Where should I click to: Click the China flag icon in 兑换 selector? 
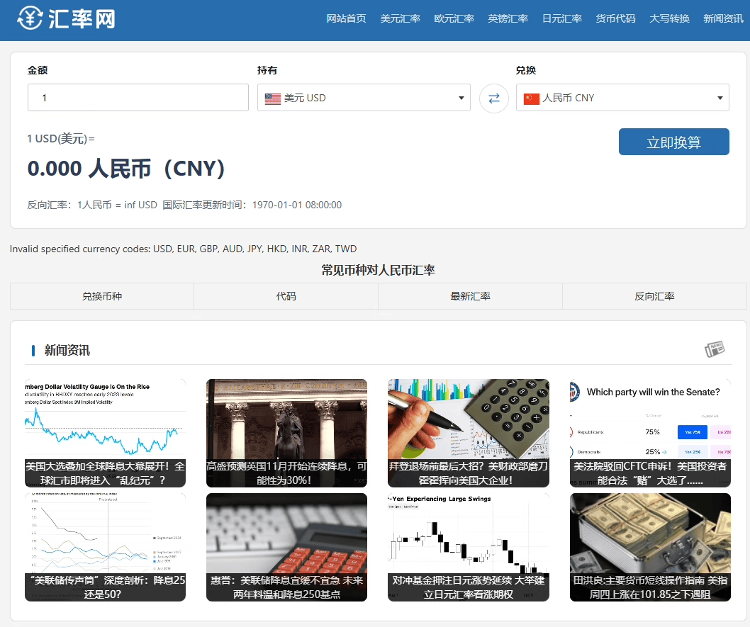click(532, 97)
